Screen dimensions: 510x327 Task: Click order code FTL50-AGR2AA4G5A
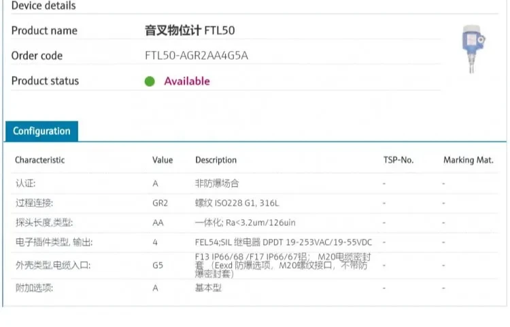click(x=197, y=56)
